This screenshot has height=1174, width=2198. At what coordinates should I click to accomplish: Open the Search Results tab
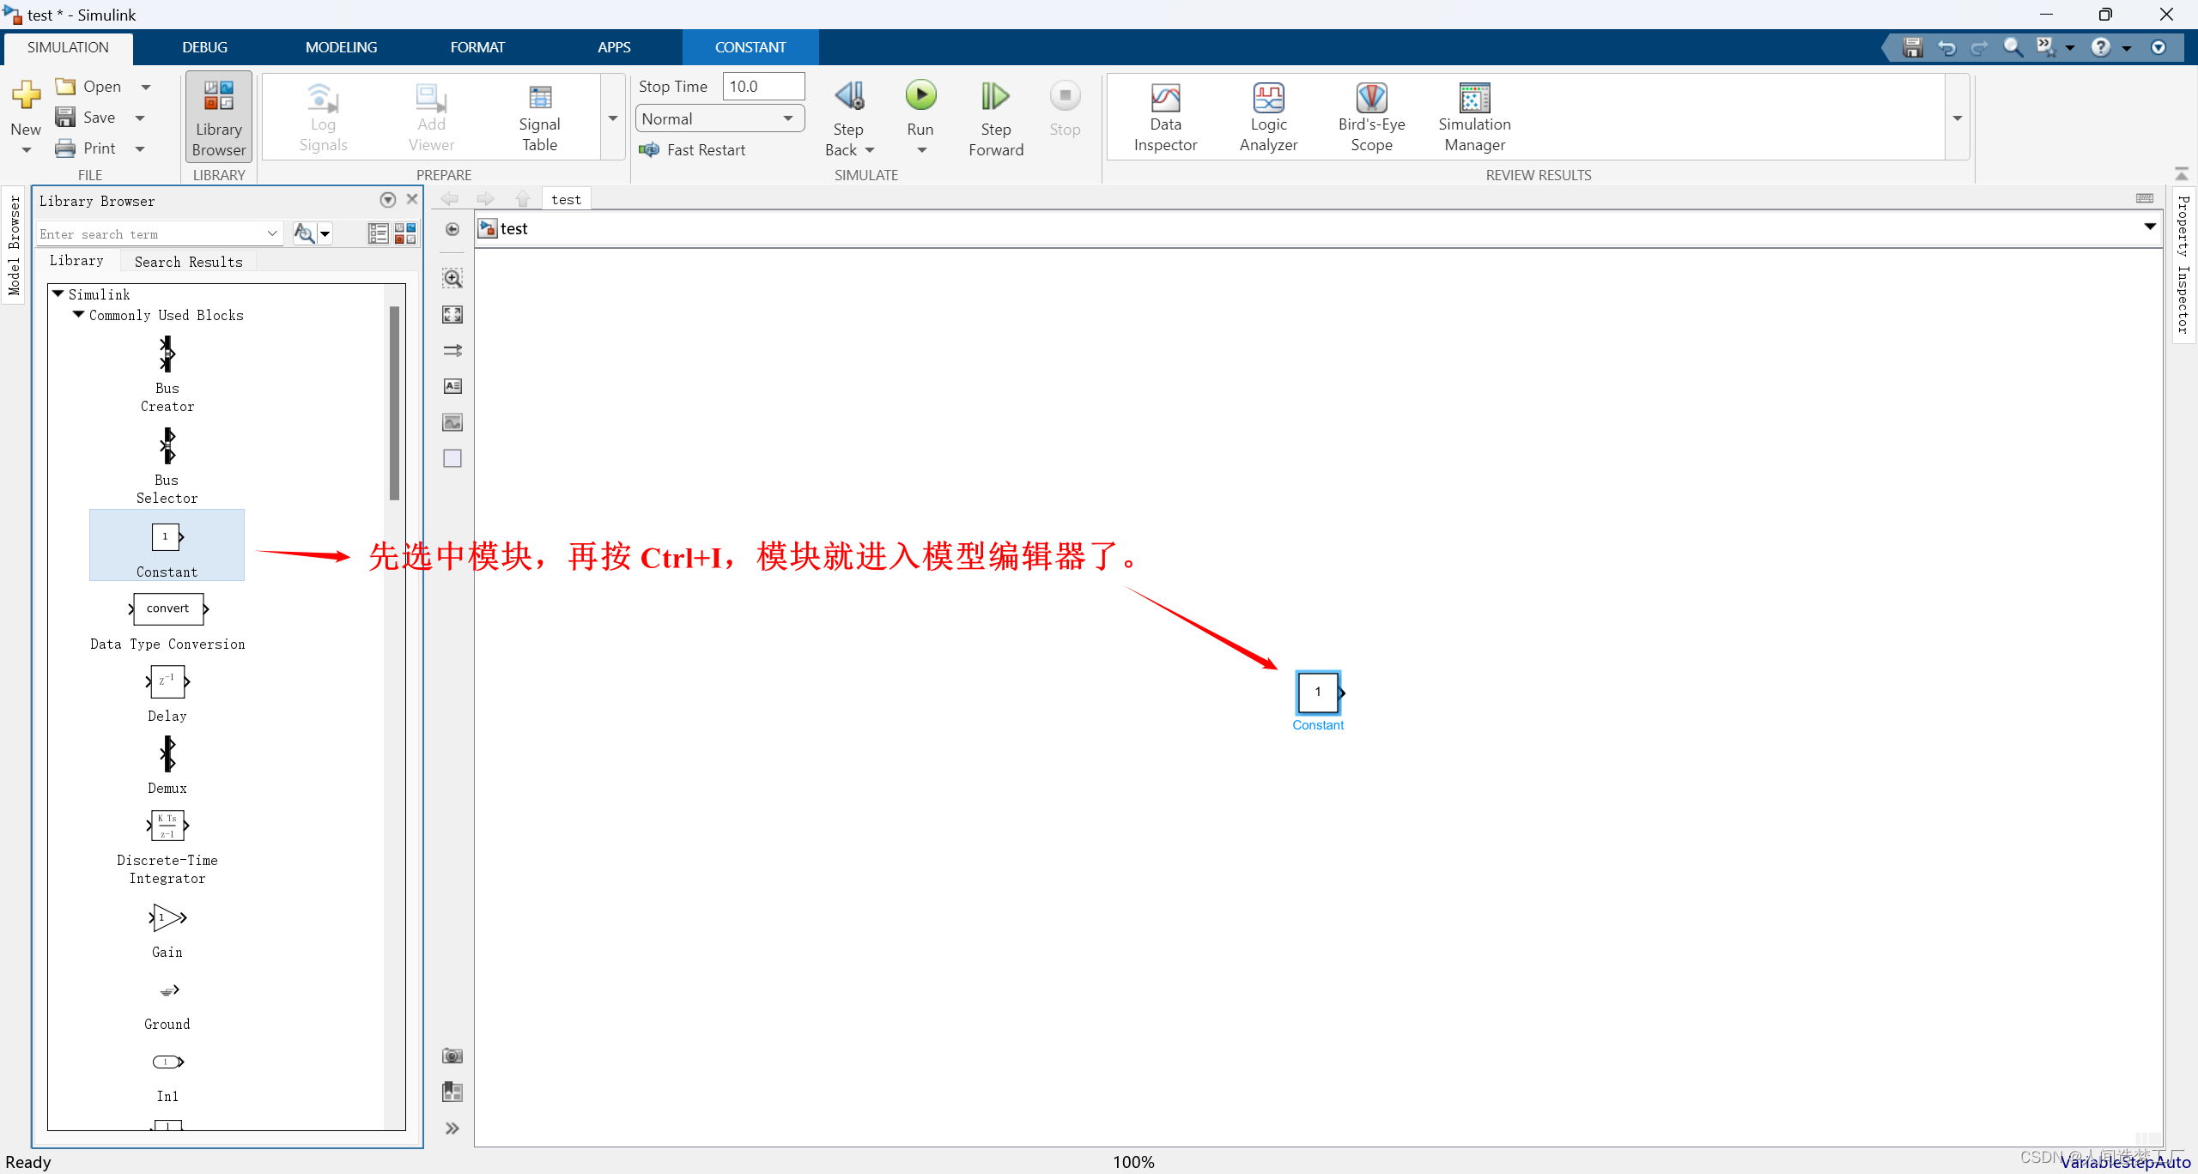point(188,262)
